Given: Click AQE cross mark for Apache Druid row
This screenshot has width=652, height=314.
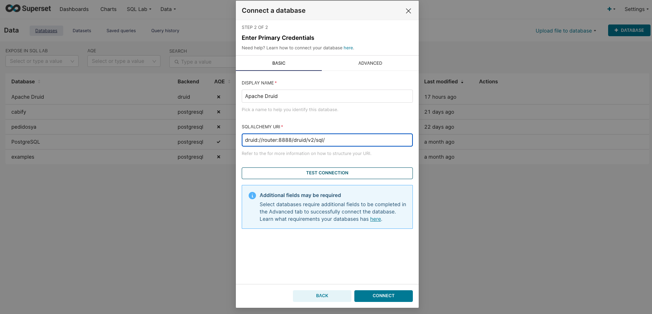Looking at the screenshot, I should tap(219, 97).
